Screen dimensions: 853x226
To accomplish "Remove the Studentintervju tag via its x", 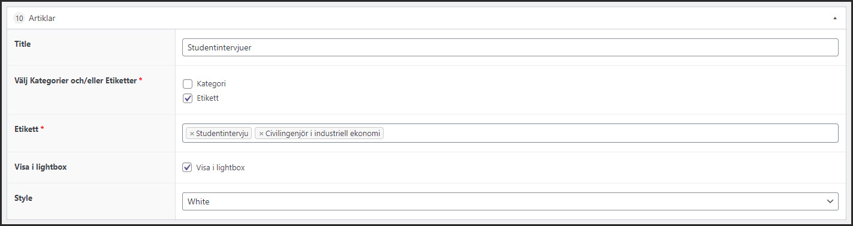I will click(x=192, y=134).
